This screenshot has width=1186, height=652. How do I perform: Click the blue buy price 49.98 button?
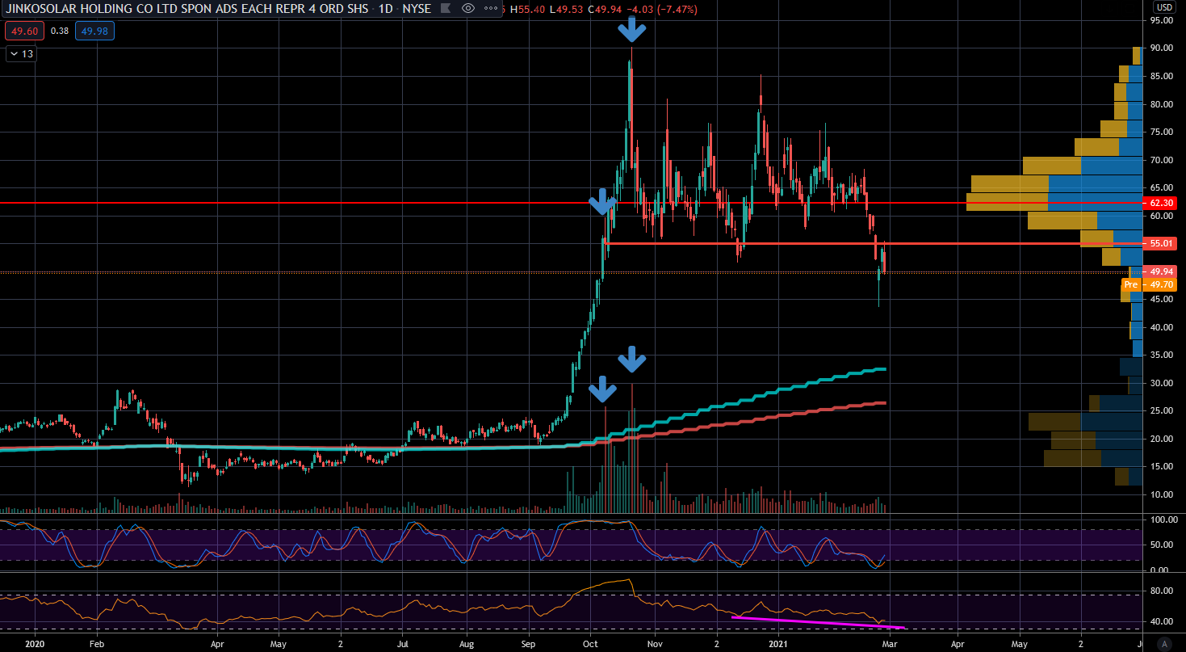tap(94, 32)
